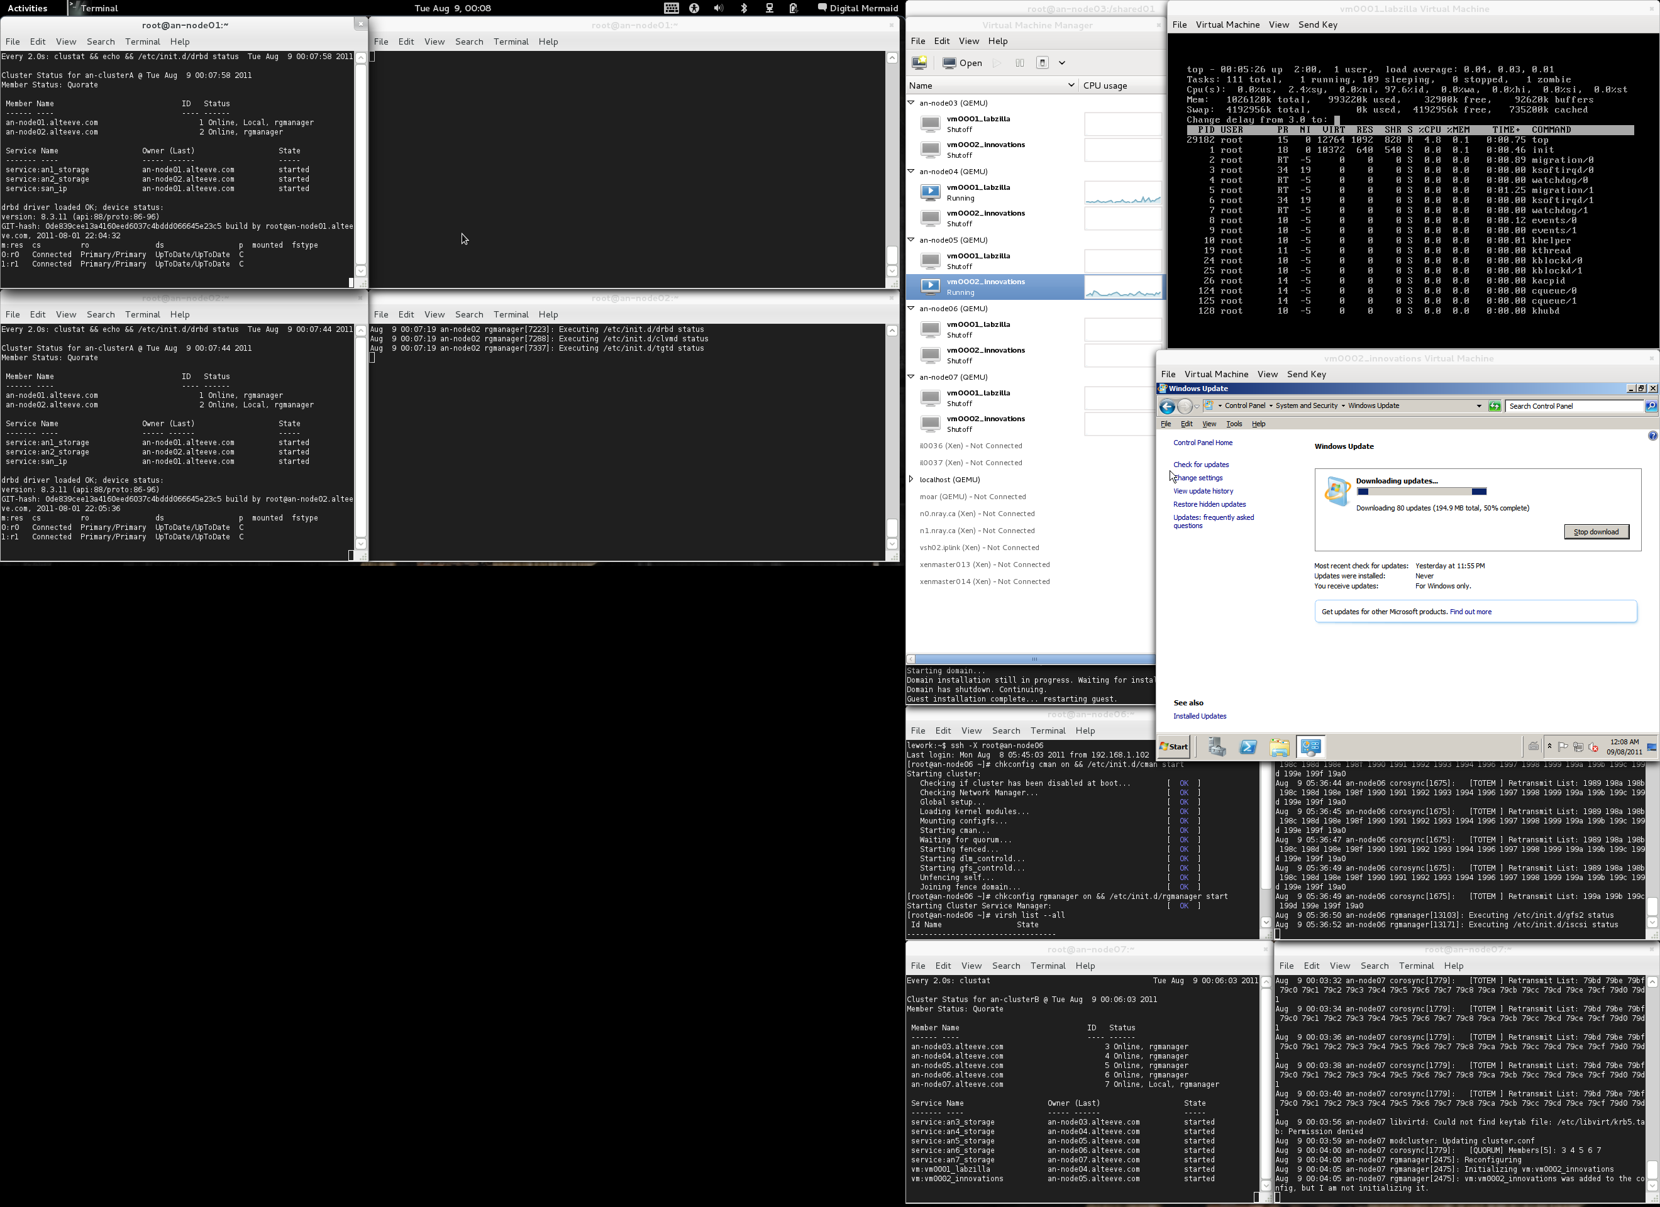Collapse the an-node06 (QEMU) tree node
1660x1207 pixels.
coord(911,308)
